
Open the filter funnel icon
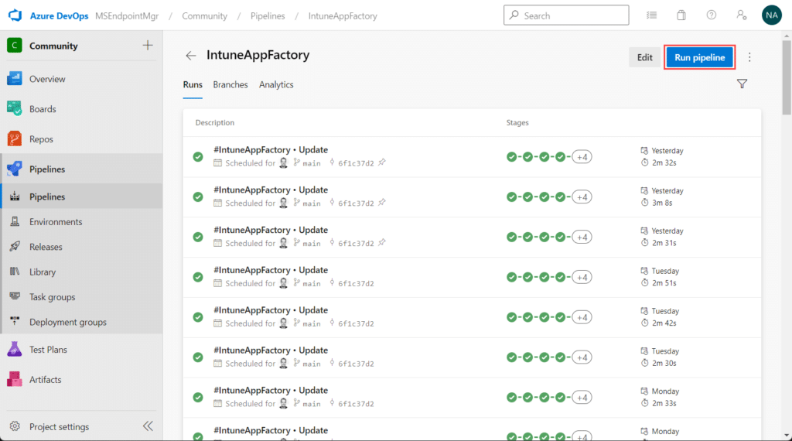point(742,84)
